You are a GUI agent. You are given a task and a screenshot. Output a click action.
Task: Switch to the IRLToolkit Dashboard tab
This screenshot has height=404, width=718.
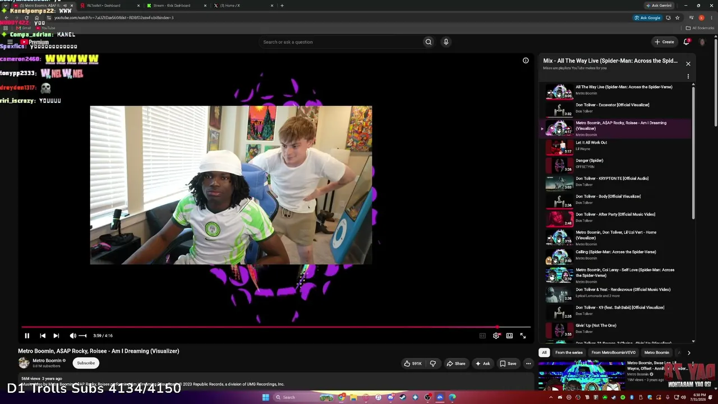110,6
